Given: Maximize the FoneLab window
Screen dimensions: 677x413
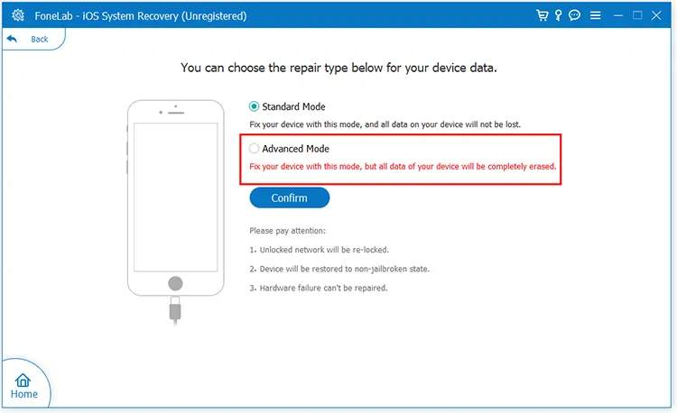Looking at the screenshot, I should point(638,15).
